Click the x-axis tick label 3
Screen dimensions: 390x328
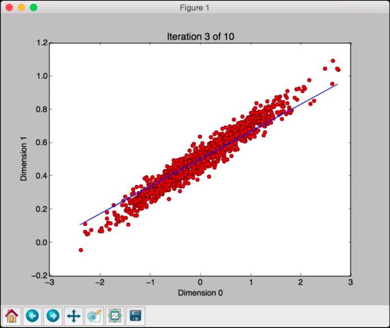coord(351,282)
